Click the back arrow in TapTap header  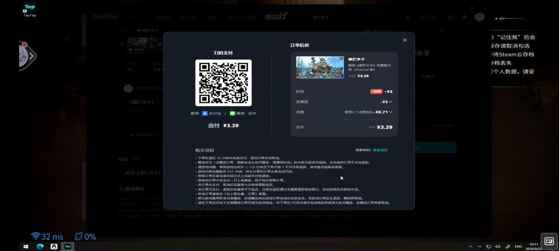(x=131, y=17)
